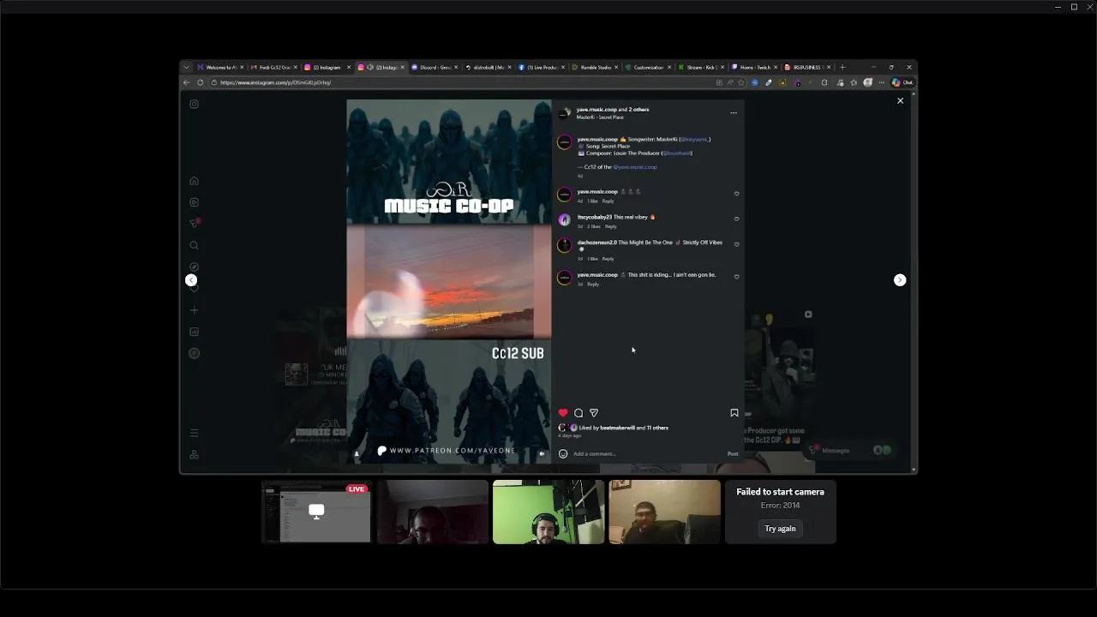1097x617 pixels.
Task: Click the Post comment button
Action: 733,454
